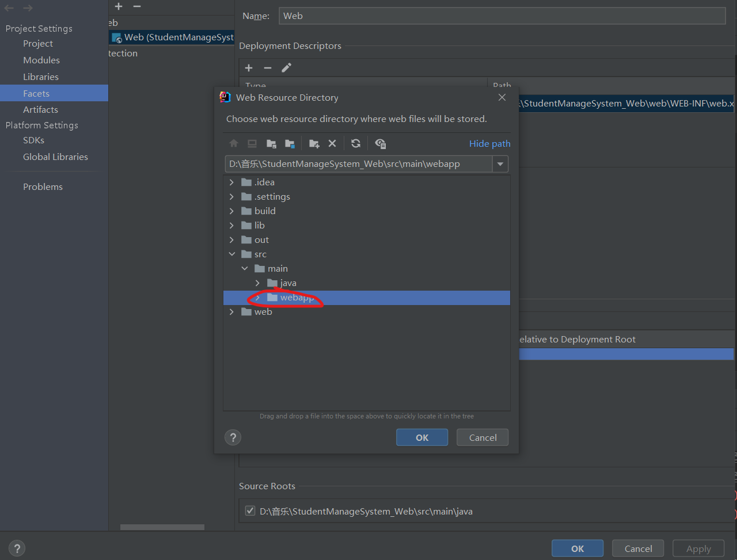Image resolution: width=737 pixels, height=560 pixels.
Task: Open Libraries settings section
Action: click(41, 77)
